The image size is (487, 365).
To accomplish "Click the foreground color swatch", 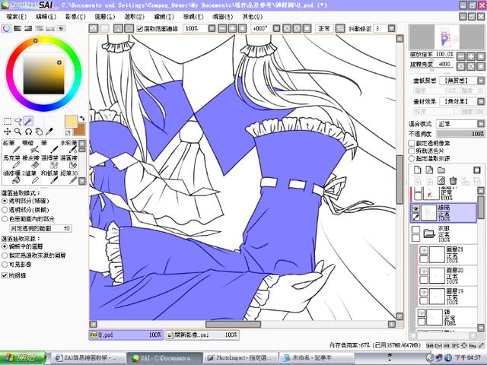I will tap(71, 121).
